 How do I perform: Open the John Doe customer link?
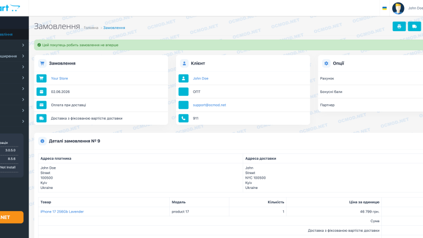[200, 78]
